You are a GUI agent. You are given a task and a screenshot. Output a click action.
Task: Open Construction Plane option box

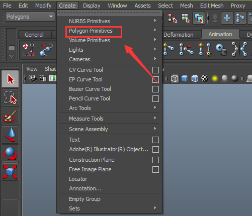coord(155,160)
